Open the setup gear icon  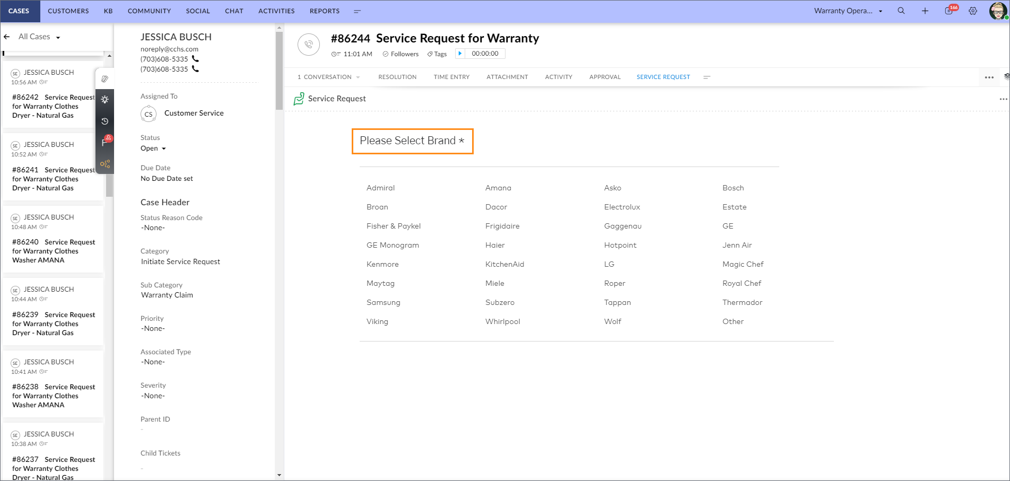[x=973, y=11]
